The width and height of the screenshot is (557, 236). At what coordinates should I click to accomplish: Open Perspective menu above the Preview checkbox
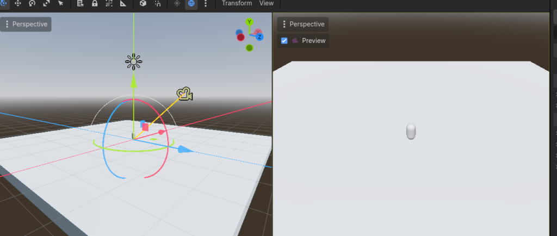(x=303, y=24)
